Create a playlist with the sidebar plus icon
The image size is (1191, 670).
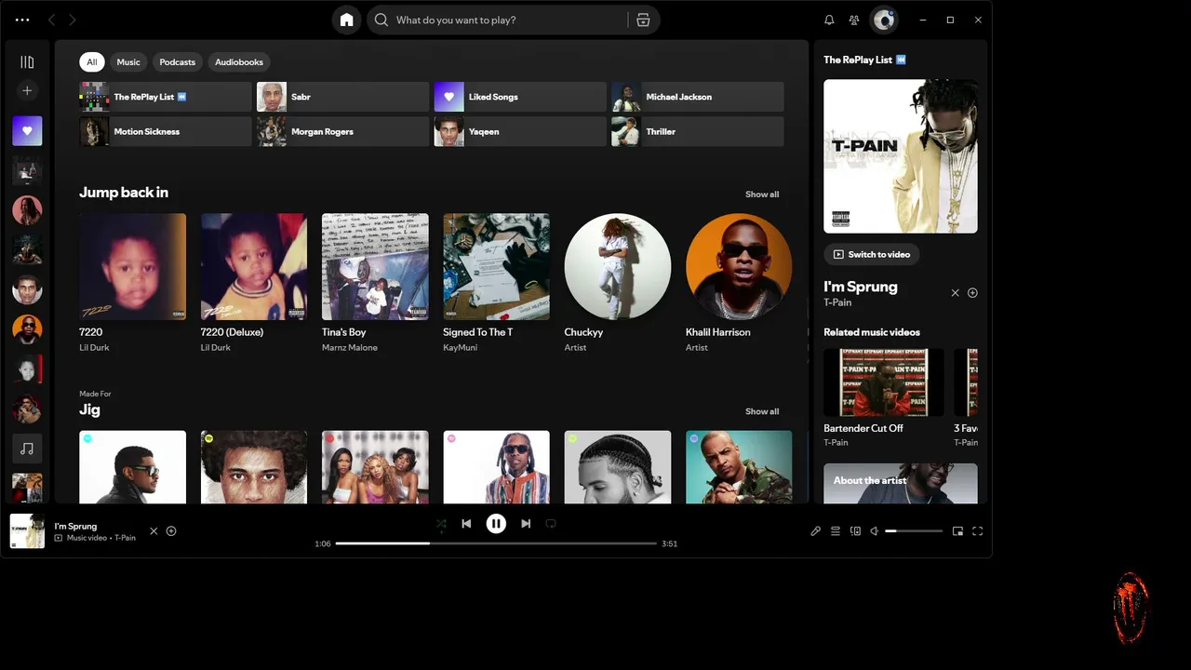coord(27,90)
